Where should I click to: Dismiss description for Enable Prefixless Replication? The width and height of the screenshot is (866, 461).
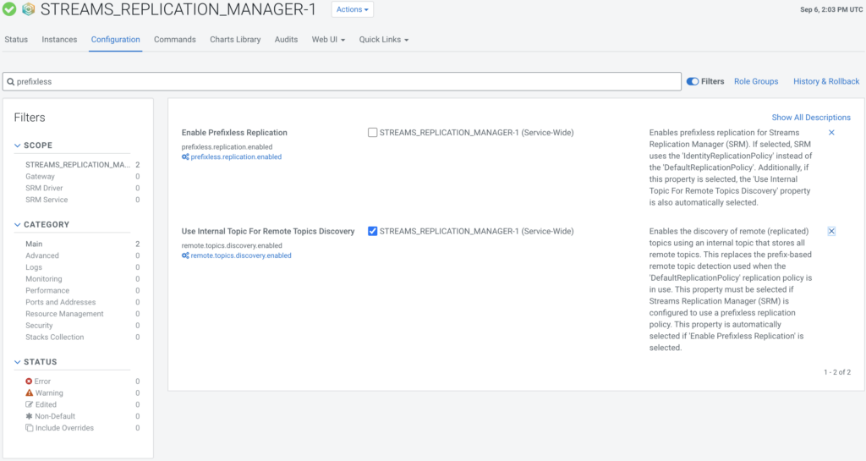(x=831, y=133)
